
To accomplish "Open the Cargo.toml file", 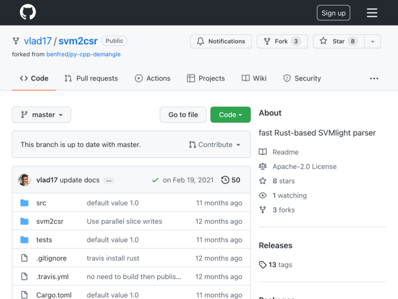I will click(x=54, y=295).
